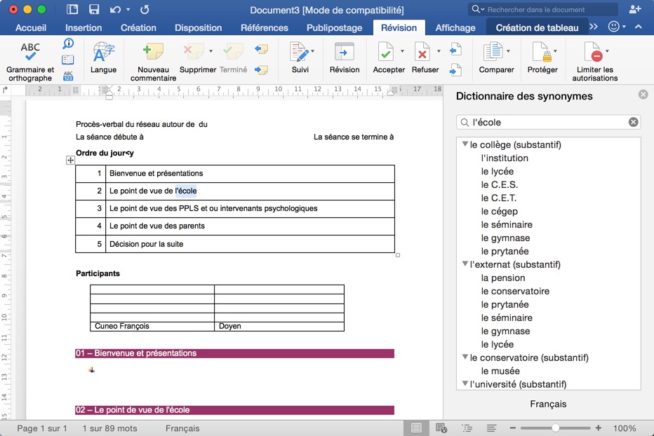Open the Création tab
This screenshot has width=654, height=436.
click(138, 27)
